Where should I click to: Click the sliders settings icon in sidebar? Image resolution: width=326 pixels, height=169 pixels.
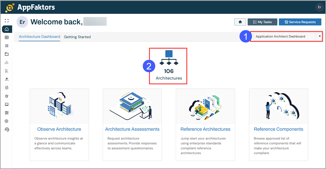pyautogui.click(x=7, y=113)
